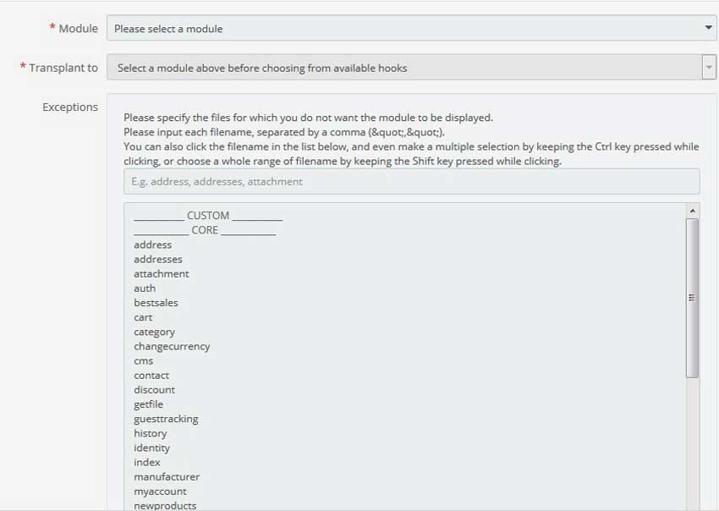Select the addresses entry
The image size is (719, 511).
click(158, 259)
